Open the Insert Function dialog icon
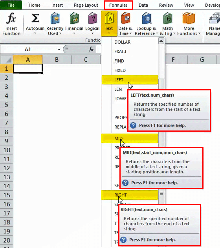220x248 pixels. (x=11, y=18)
